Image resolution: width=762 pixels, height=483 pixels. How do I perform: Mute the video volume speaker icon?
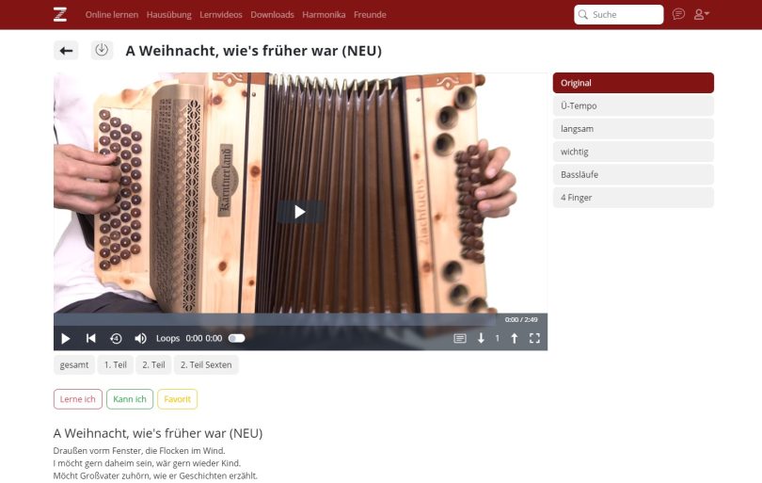point(140,339)
